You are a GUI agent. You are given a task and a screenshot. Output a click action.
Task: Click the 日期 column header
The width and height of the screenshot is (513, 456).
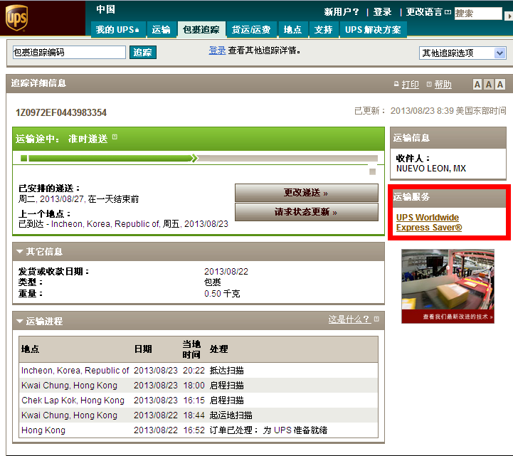click(143, 349)
